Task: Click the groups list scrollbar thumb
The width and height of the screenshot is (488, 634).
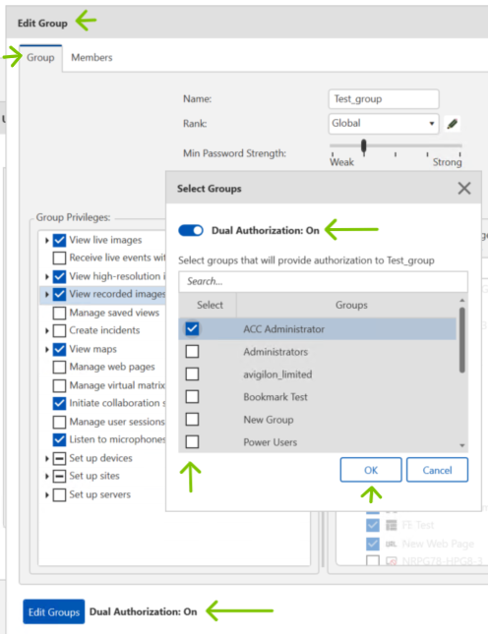Action: [x=462, y=340]
